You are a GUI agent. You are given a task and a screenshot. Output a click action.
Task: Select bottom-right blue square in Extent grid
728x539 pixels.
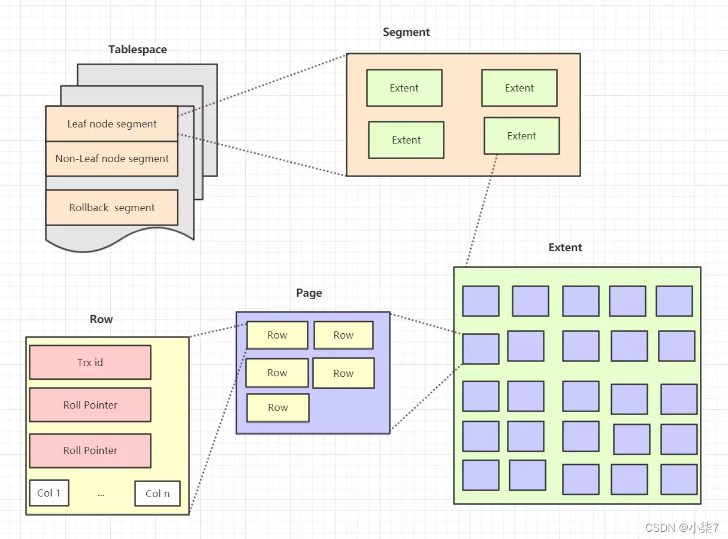click(679, 479)
